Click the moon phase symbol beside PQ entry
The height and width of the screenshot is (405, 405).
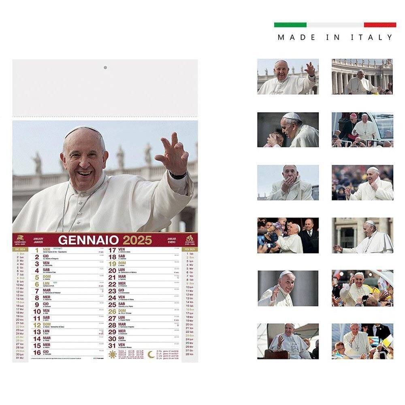157,351
